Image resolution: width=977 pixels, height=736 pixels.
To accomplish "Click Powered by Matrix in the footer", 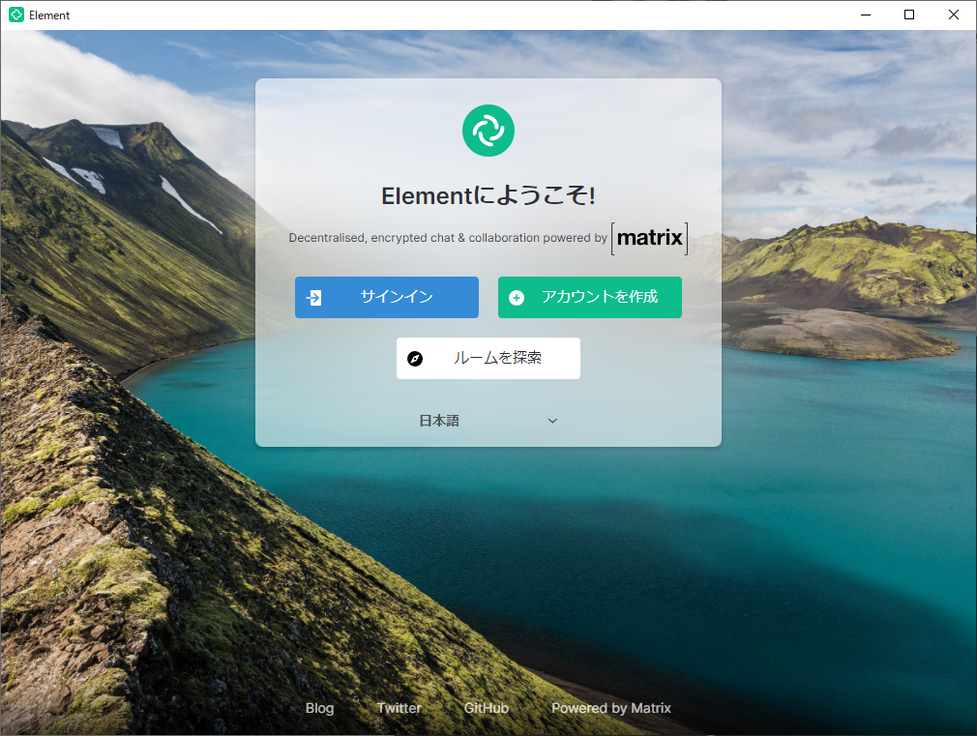I will coord(610,708).
